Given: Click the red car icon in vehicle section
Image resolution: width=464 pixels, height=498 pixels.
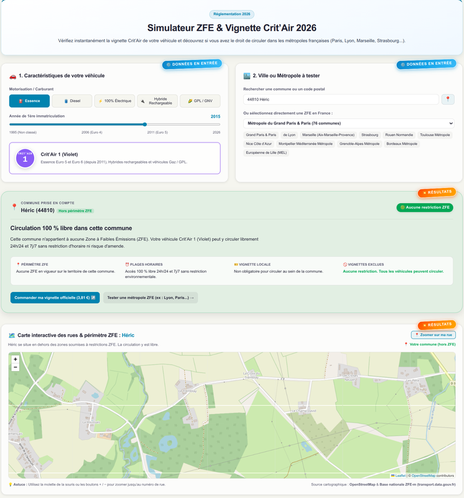Looking at the screenshot, I should pyautogui.click(x=12, y=76).
